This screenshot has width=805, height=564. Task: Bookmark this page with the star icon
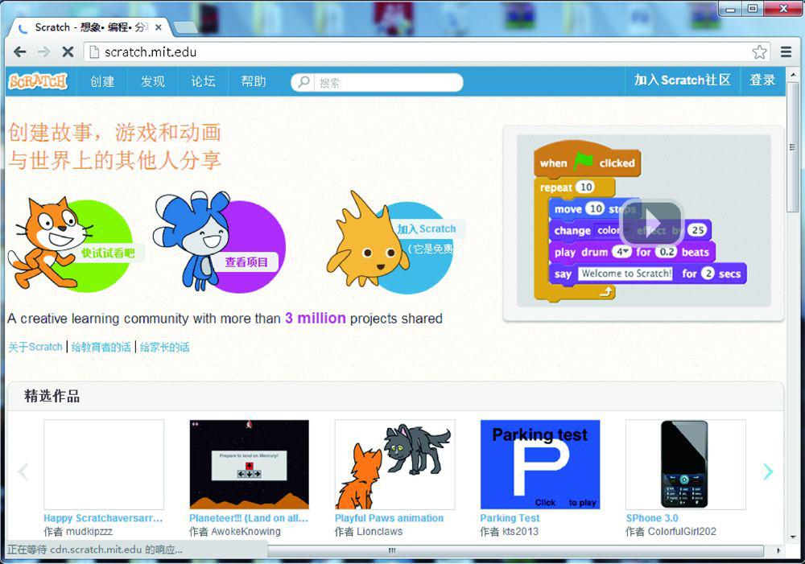[759, 52]
